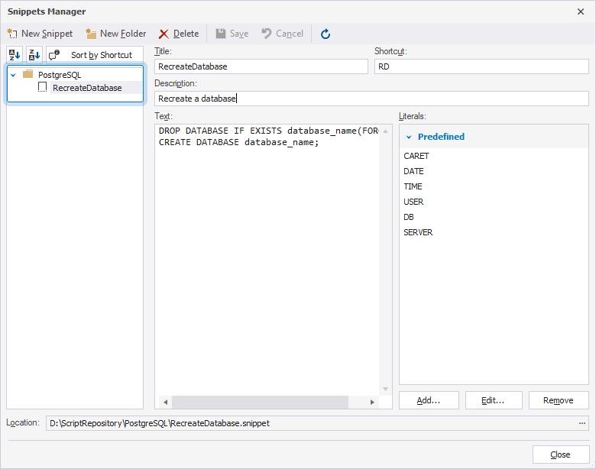Image resolution: width=596 pixels, height=469 pixels.
Task: Click the text editor scroll left arrow
Action: (x=165, y=402)
